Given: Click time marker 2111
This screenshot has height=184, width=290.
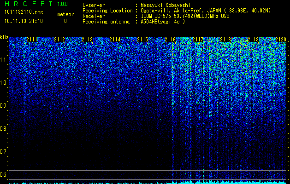Looking at the screenshot, I should (32, 40).
